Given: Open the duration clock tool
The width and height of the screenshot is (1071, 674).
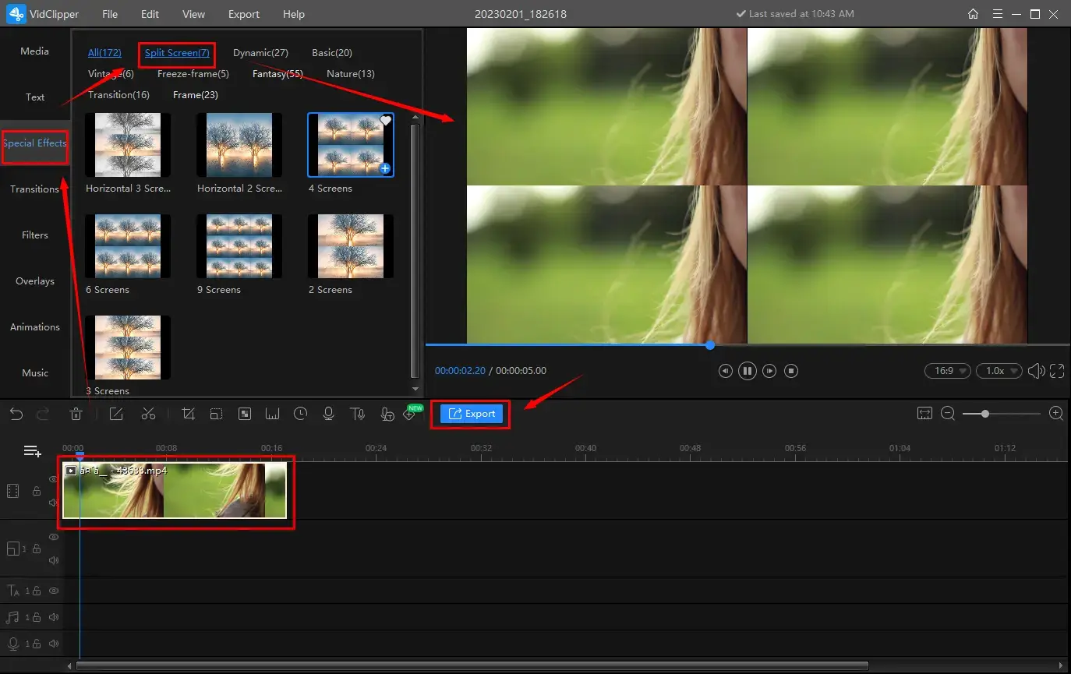Looking at the screenshot, I should click(x=300, y=414).
